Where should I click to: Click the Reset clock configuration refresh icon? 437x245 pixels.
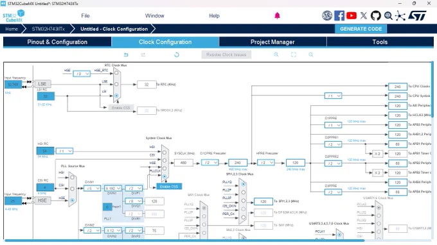point(177,55)
